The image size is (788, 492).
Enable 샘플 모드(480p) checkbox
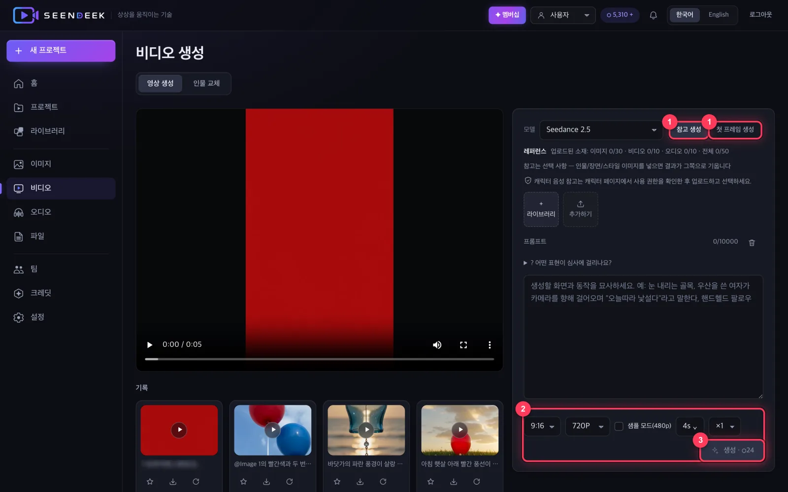click(619, 426)
